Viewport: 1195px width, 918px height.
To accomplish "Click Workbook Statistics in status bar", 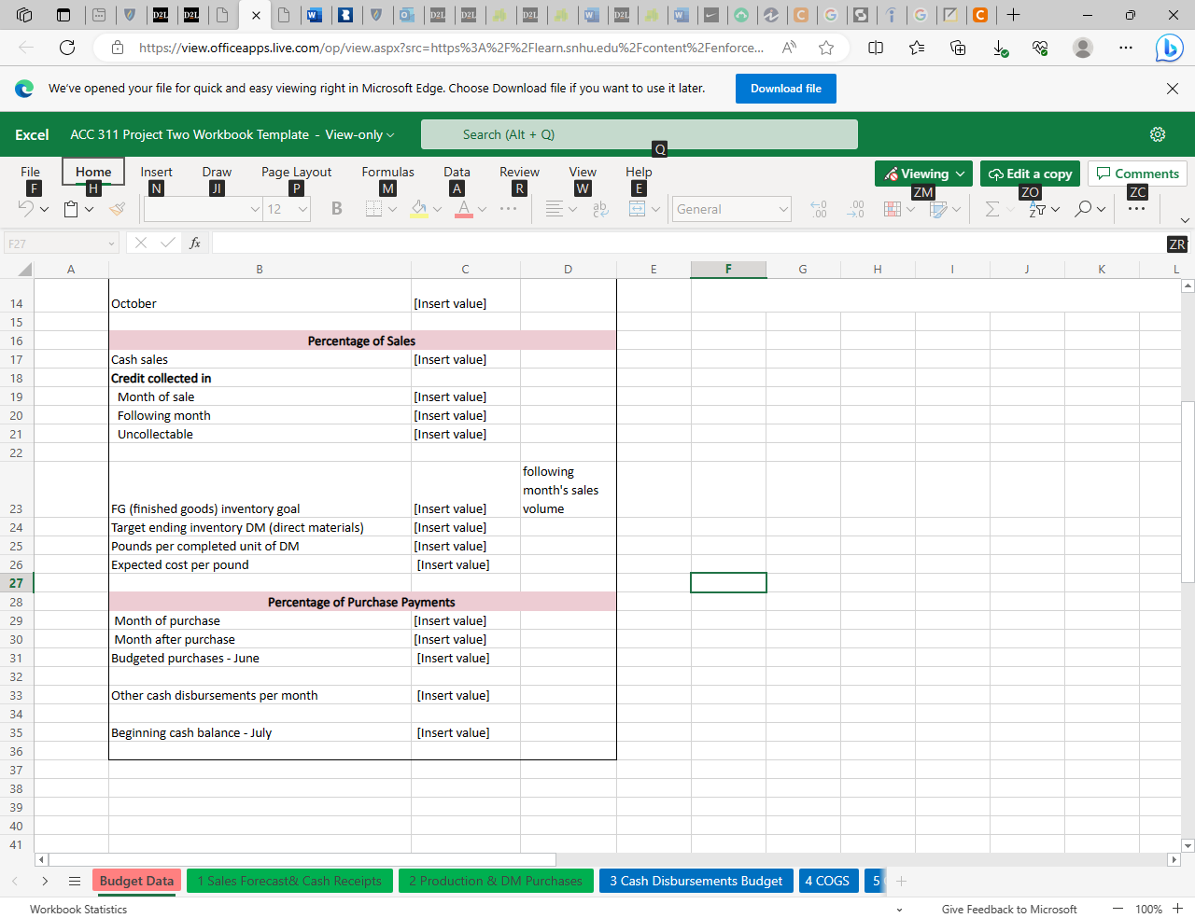I will pos(78,909).
